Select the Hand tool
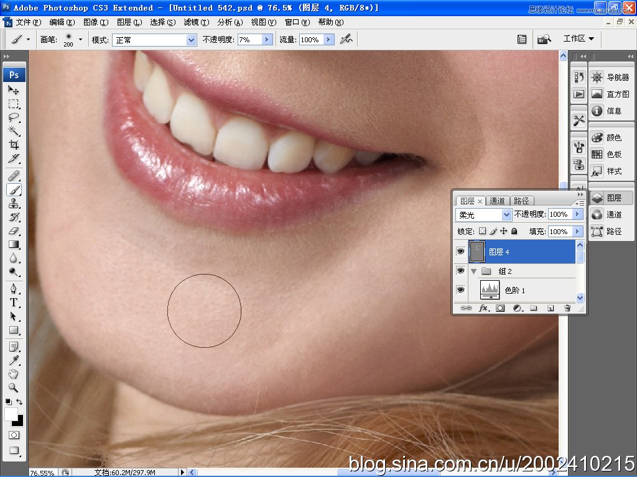Viewport: 637px width, 477px height. (x=14, y=374)
